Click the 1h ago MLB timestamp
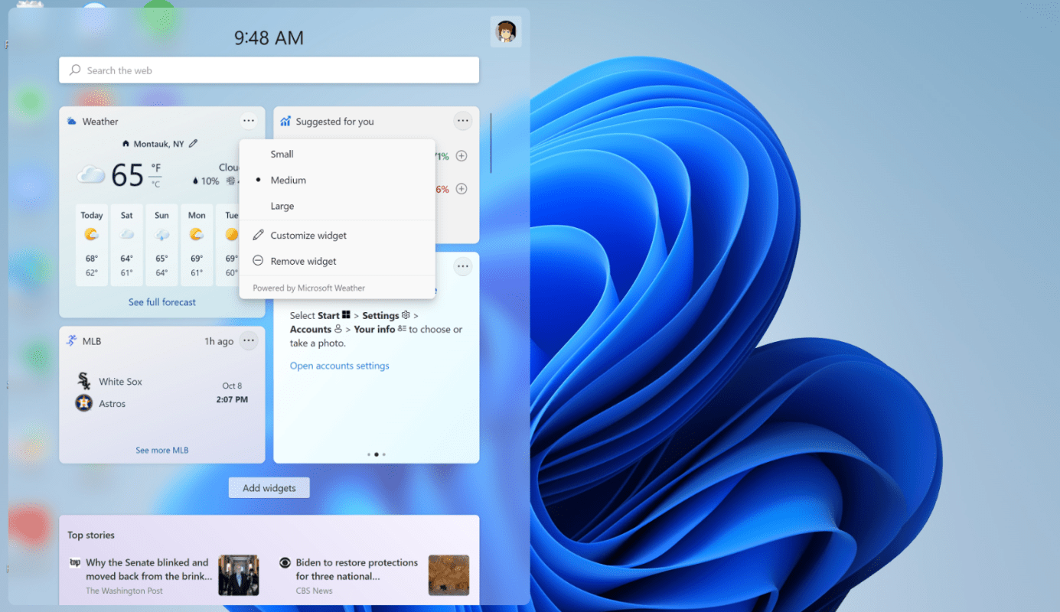The width and height of the screenshot is (1060, 612). [219, 341]
